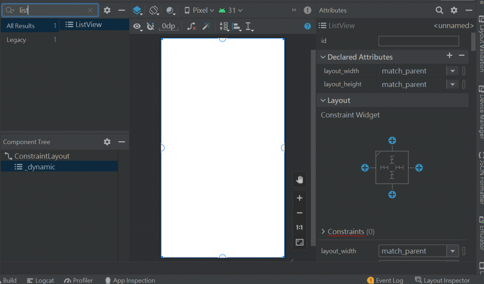Viewport: 484px width, 284px height.
Task: Open Device Manager side tab
Action: coord(481,112)
